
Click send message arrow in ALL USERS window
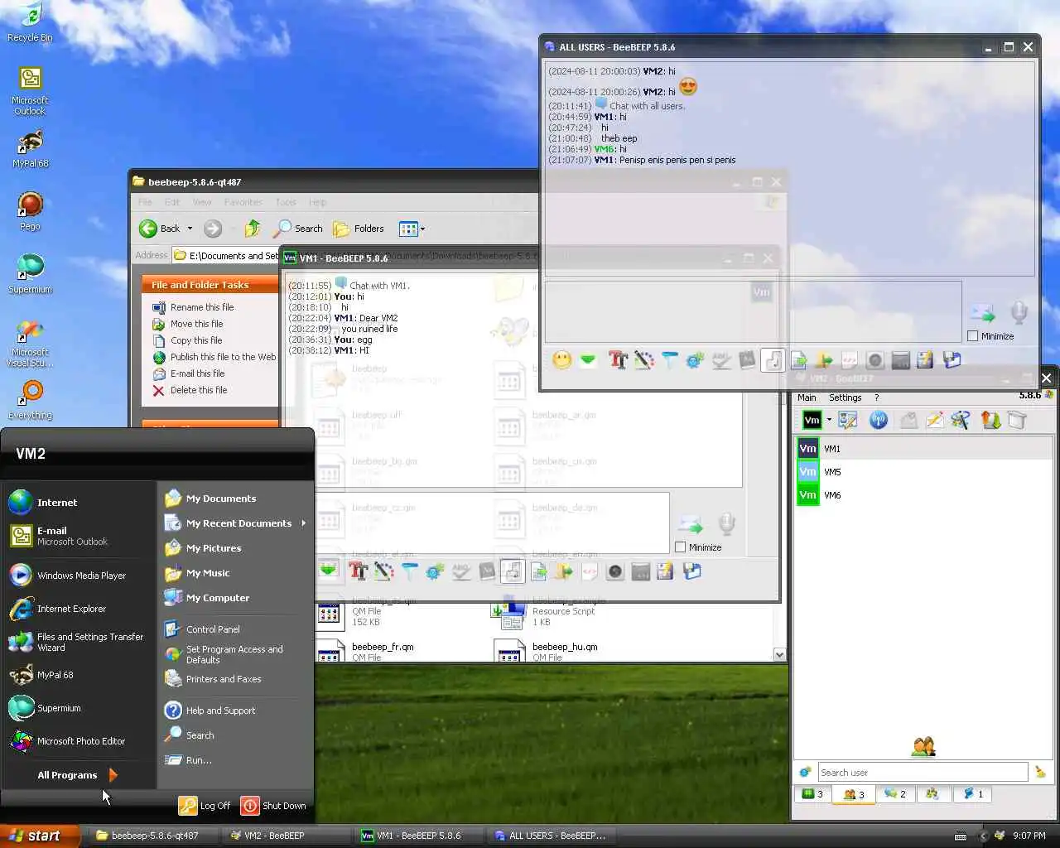(x=983, y=313)
